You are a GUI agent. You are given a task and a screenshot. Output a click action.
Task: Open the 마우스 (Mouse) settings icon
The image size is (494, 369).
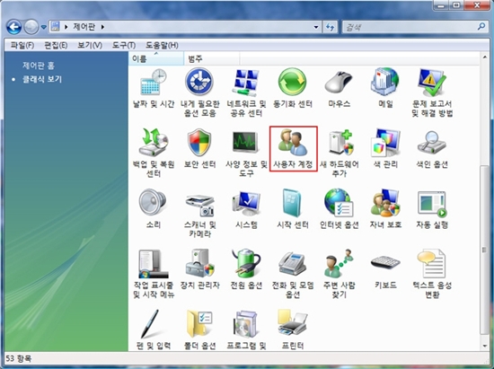pyautogui.click(x=339, y=89)
